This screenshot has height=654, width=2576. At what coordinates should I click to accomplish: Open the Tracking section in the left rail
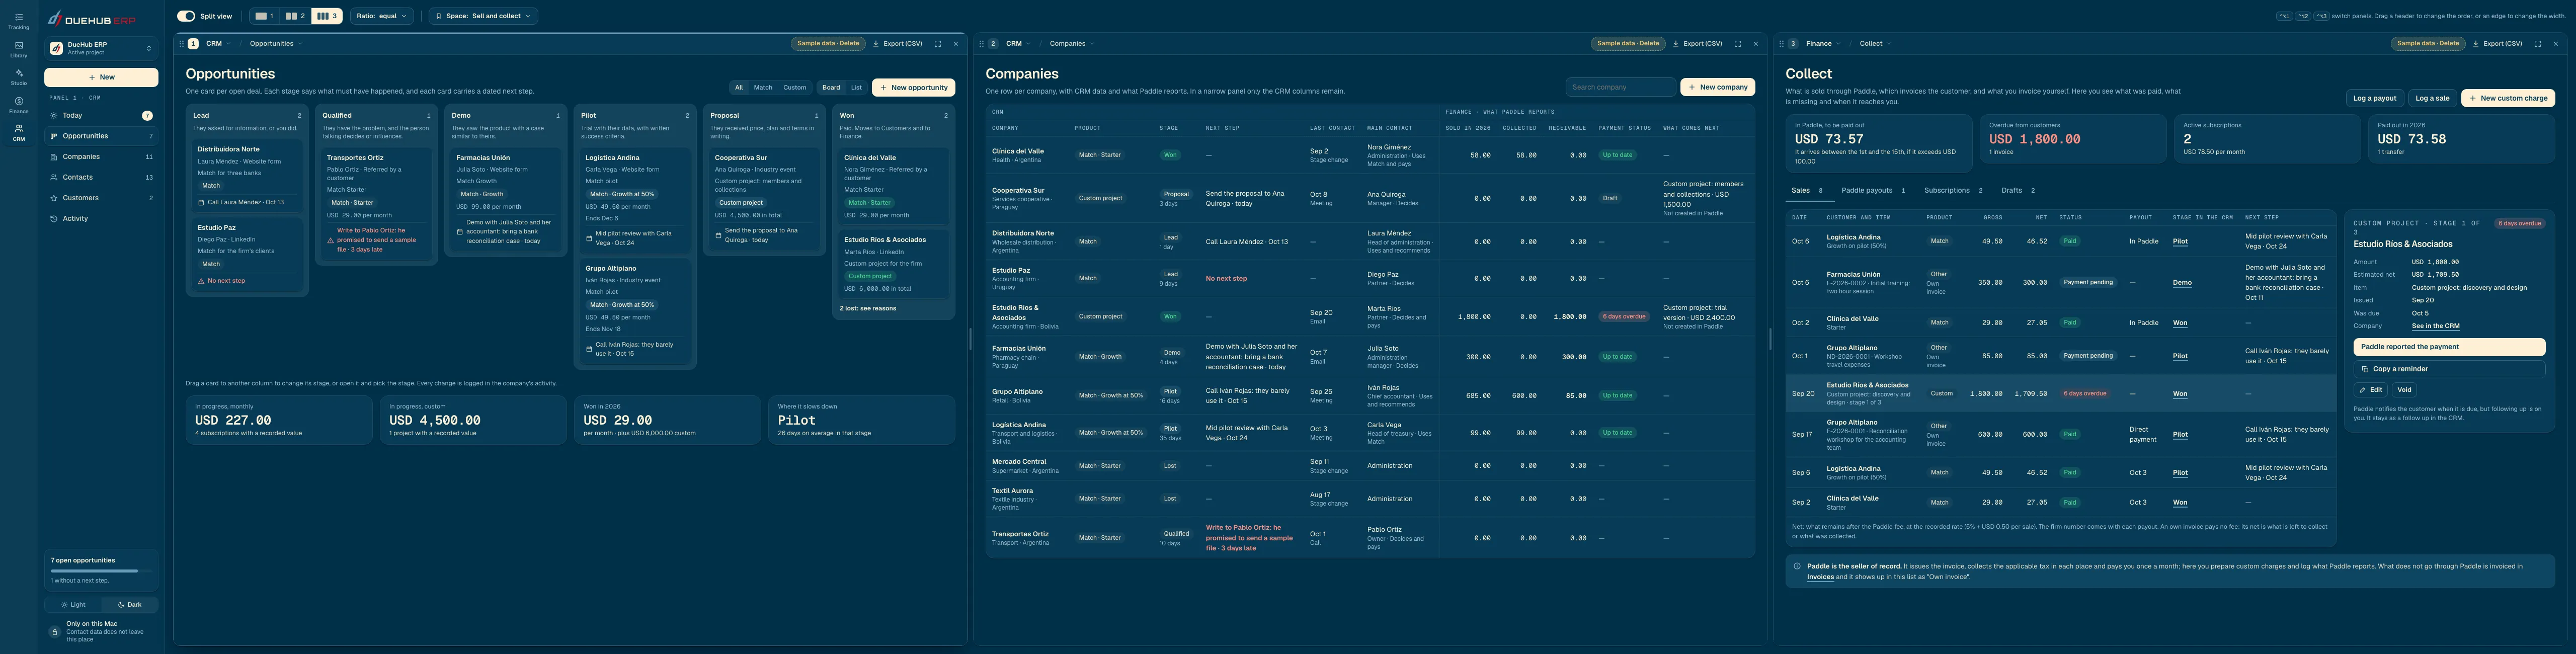pyautogui.click(x=18, y=21)
